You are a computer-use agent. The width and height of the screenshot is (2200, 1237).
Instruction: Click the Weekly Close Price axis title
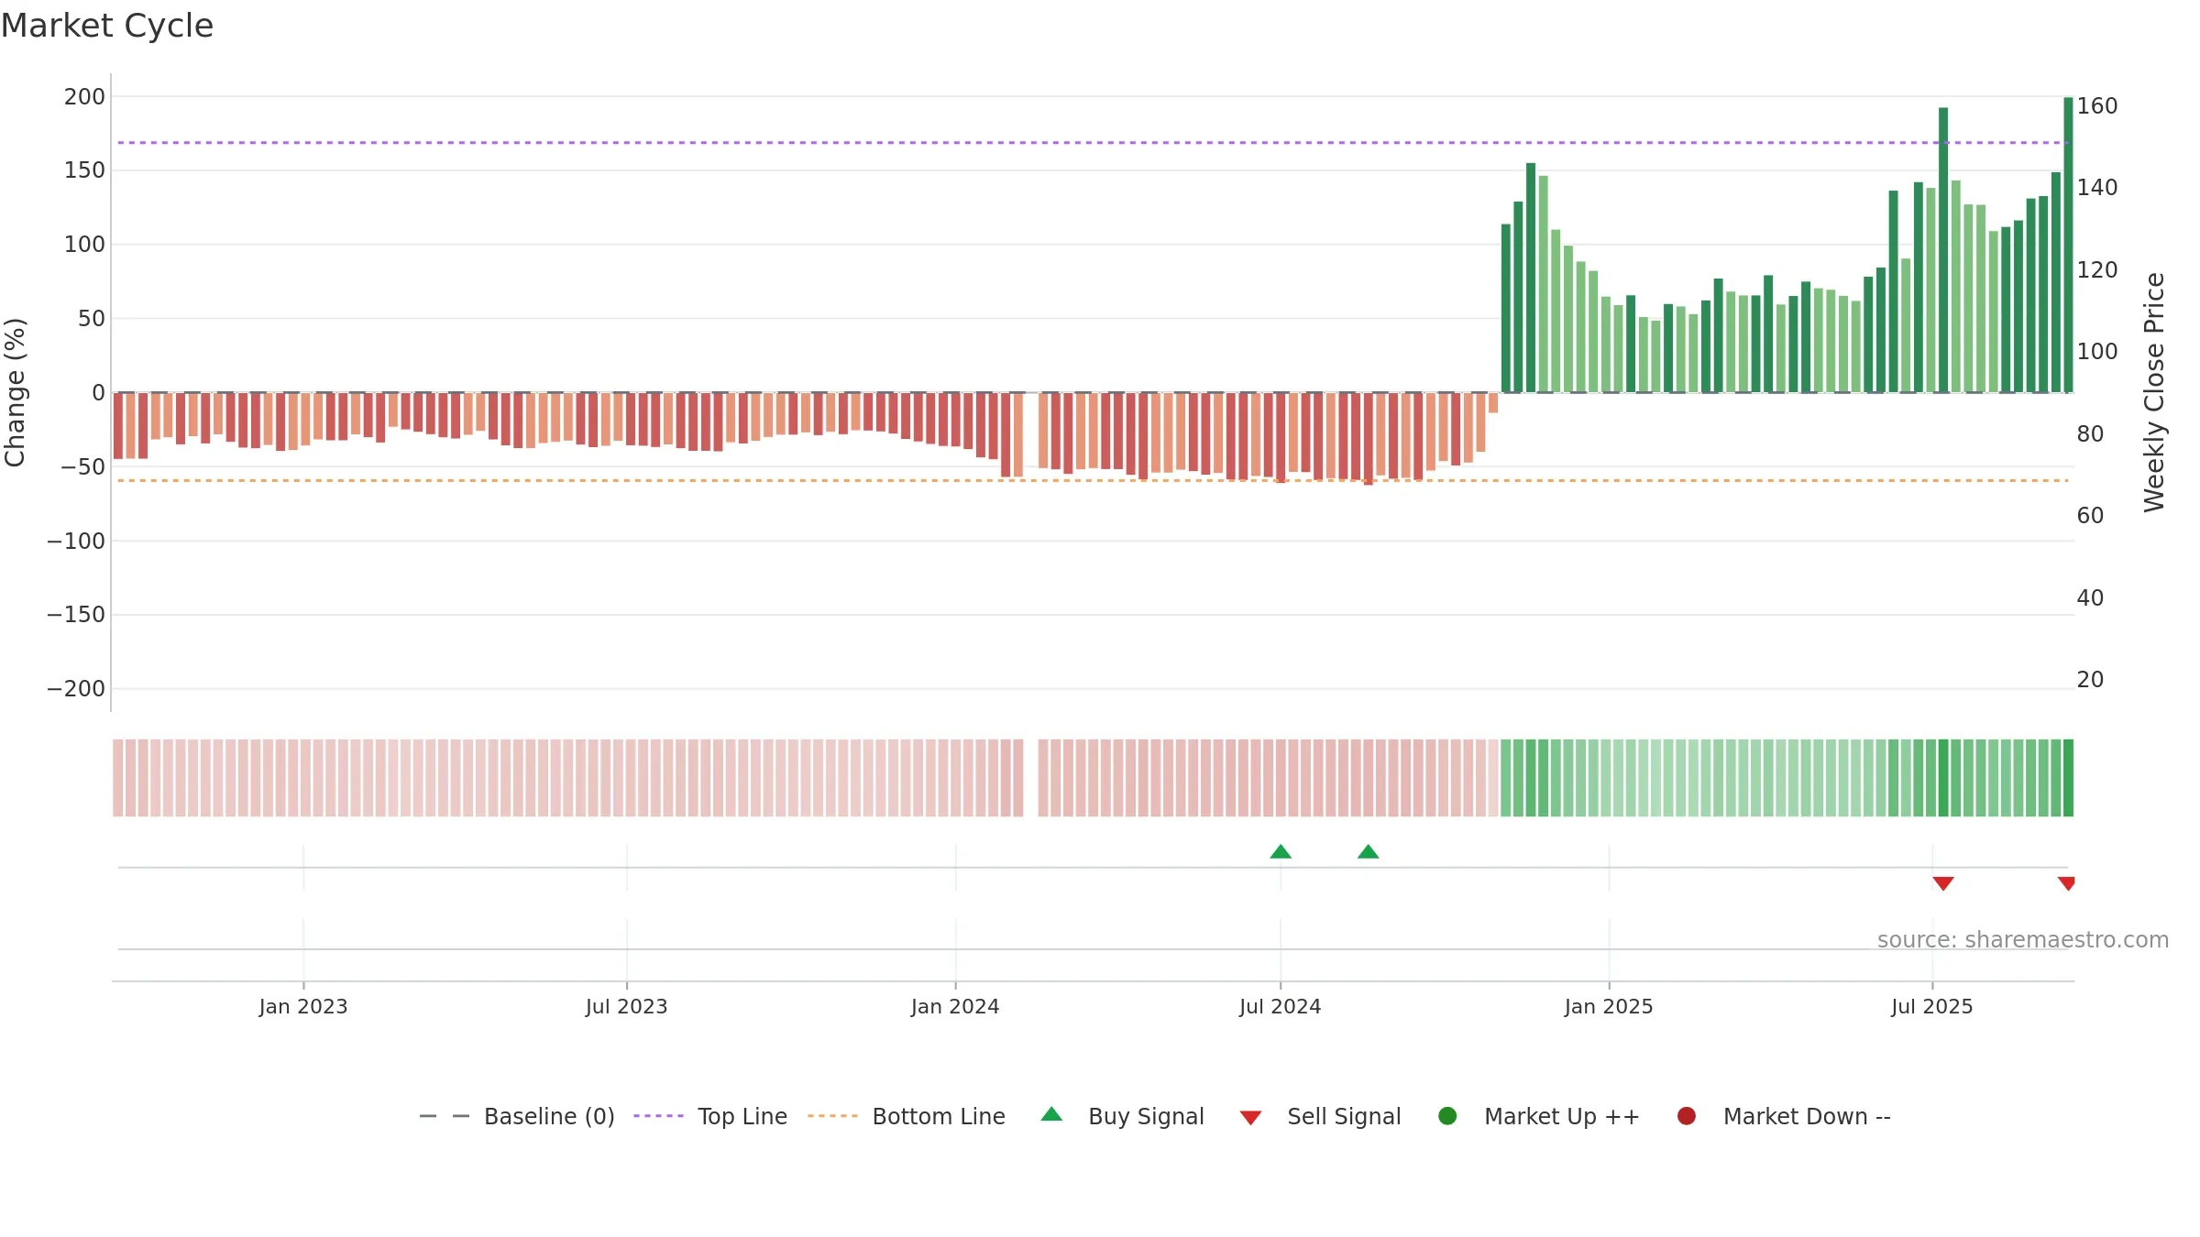coord(2154,392)
